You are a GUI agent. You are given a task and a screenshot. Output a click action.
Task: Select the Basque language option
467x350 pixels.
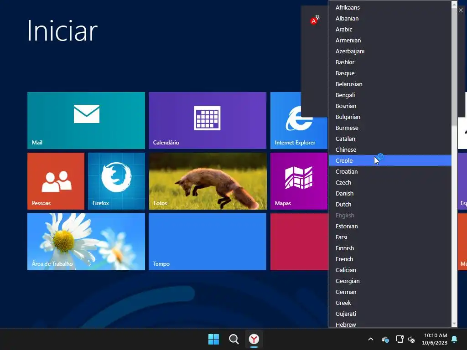(x=390, y=73)
